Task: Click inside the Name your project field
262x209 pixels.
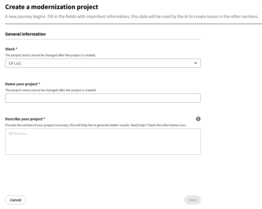Action: coord(103,98)
